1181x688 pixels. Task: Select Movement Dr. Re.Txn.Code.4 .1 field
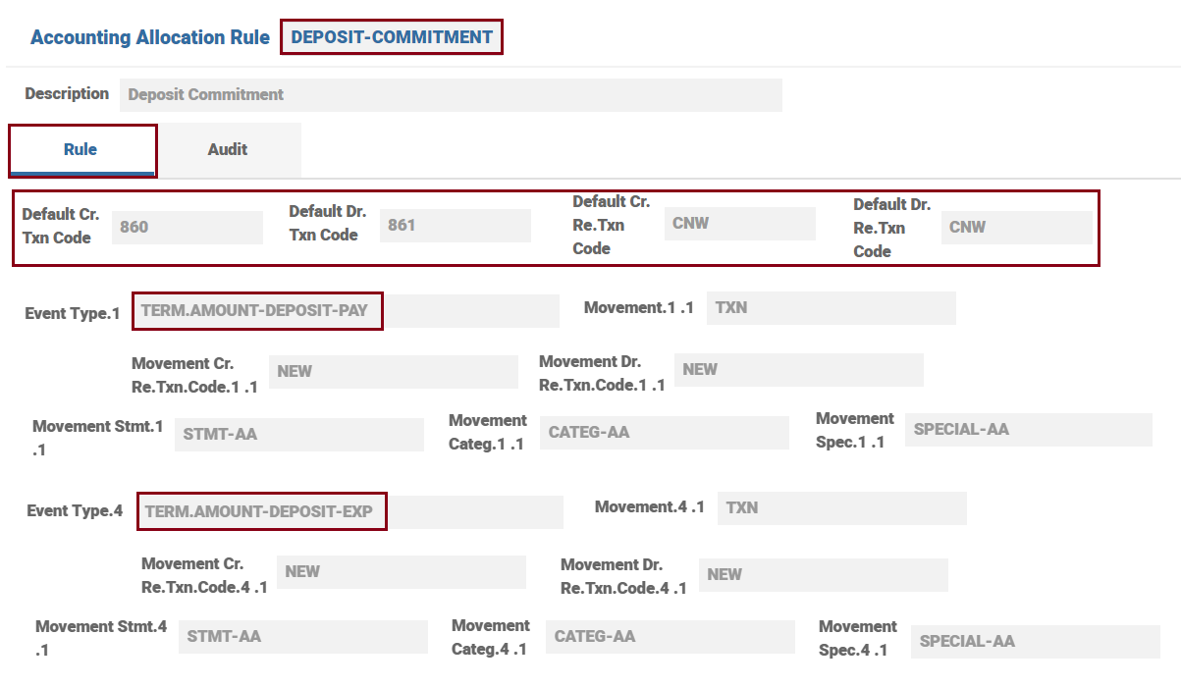[823, 575]
